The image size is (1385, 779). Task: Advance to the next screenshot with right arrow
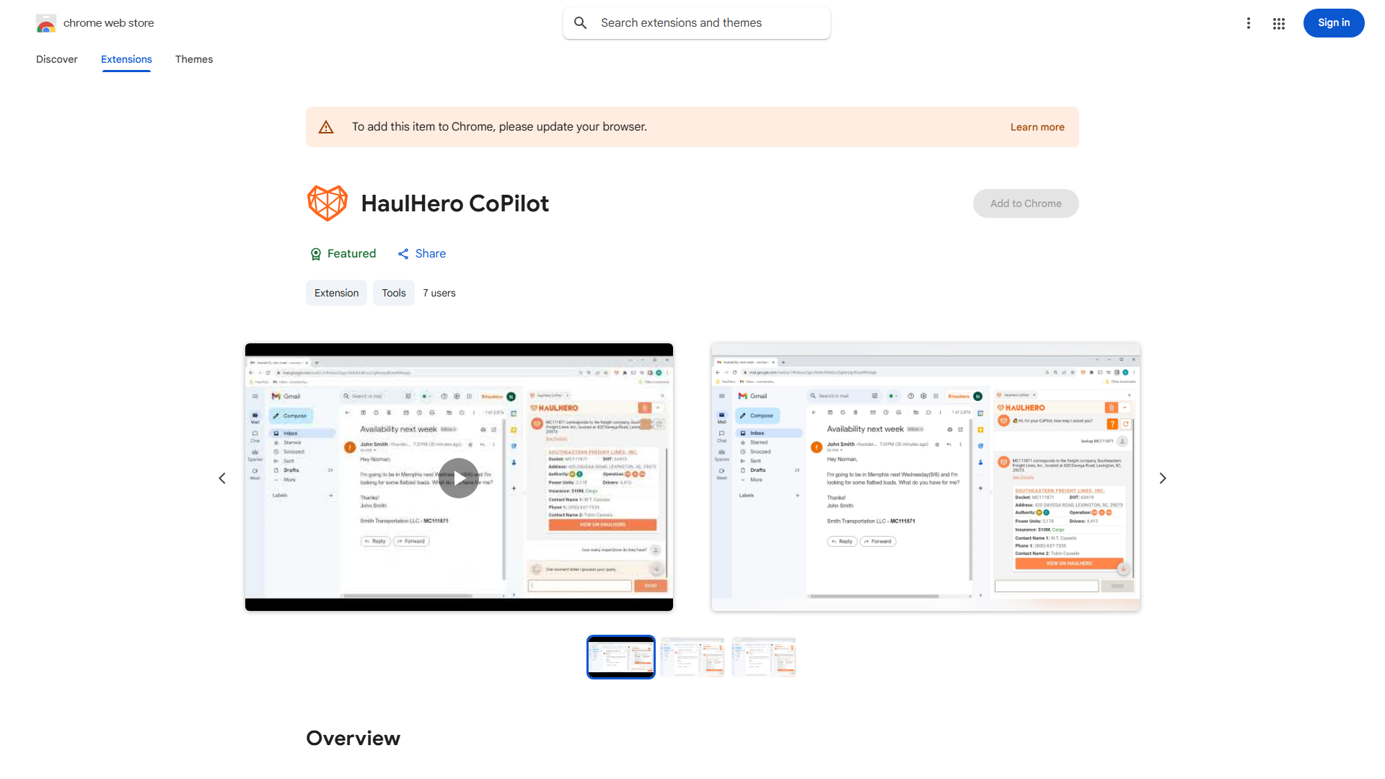[1162, 477]
